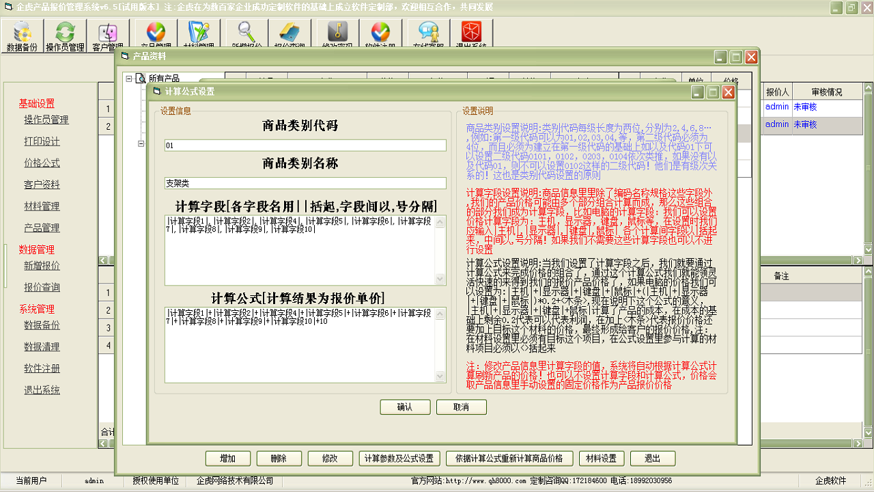Select 打印设计 in the left sidebar

[x=42, y=141]
